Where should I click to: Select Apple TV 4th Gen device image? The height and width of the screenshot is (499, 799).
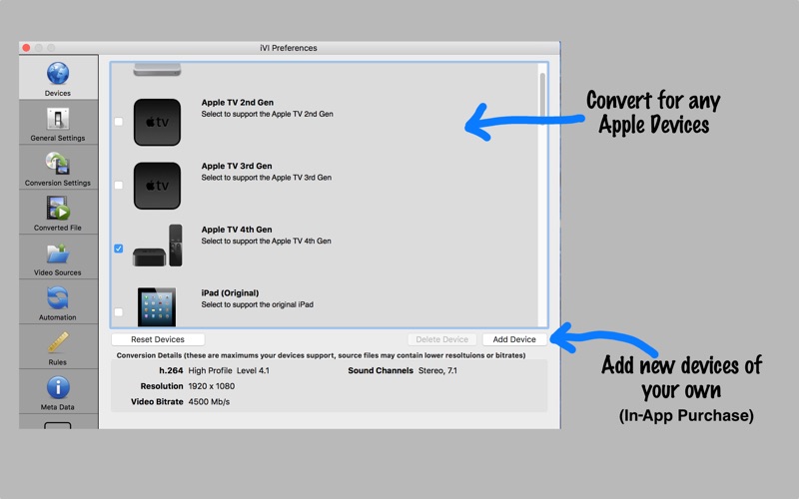point(157,246)
